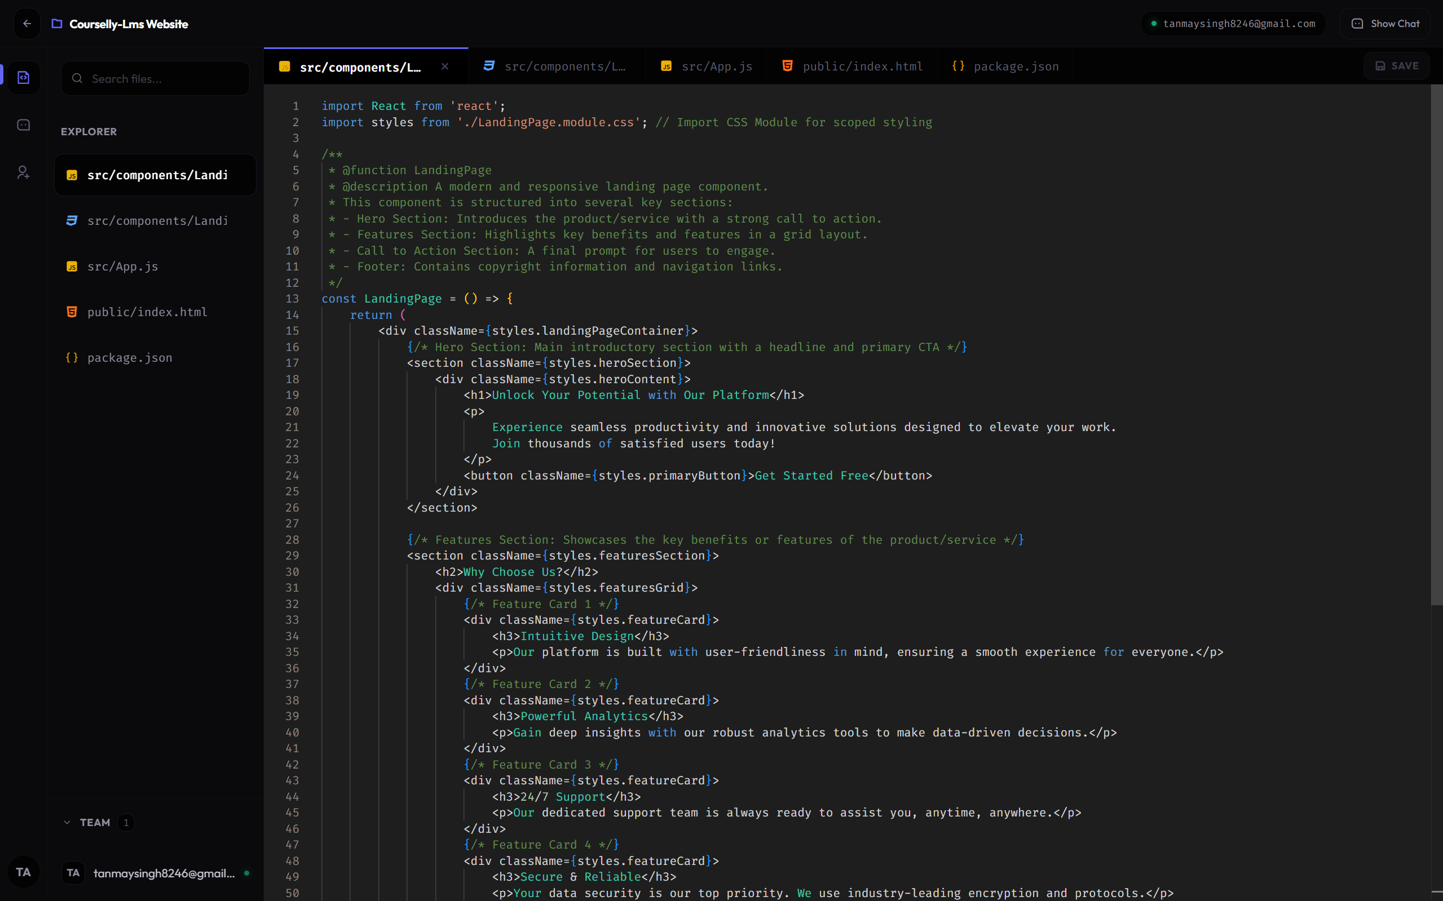Click braces icon of package.json in explorer
Image resolution: width=1443 pixels, height=901 pixels.
[x=72, y=358]
